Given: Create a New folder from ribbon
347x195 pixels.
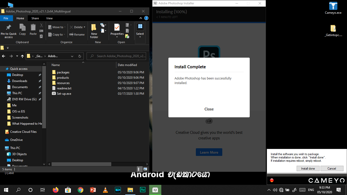Looking at the screenshot, I should point(94,31).
